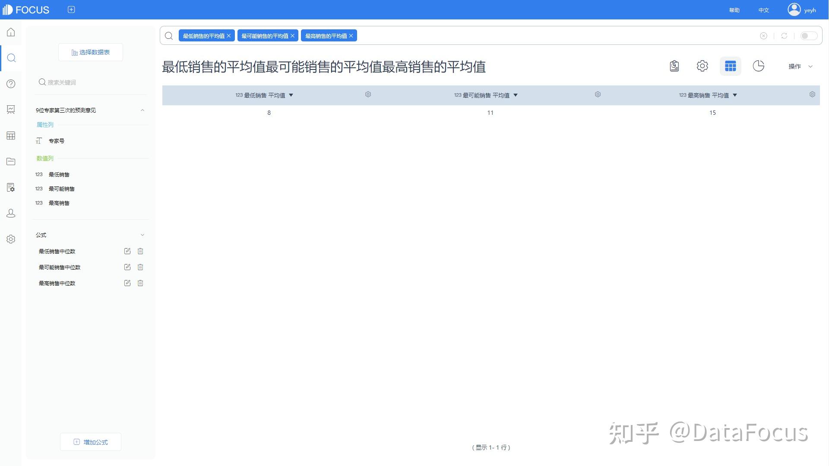Select the 最可能销售 numeric column

click(x=62, y=189)
